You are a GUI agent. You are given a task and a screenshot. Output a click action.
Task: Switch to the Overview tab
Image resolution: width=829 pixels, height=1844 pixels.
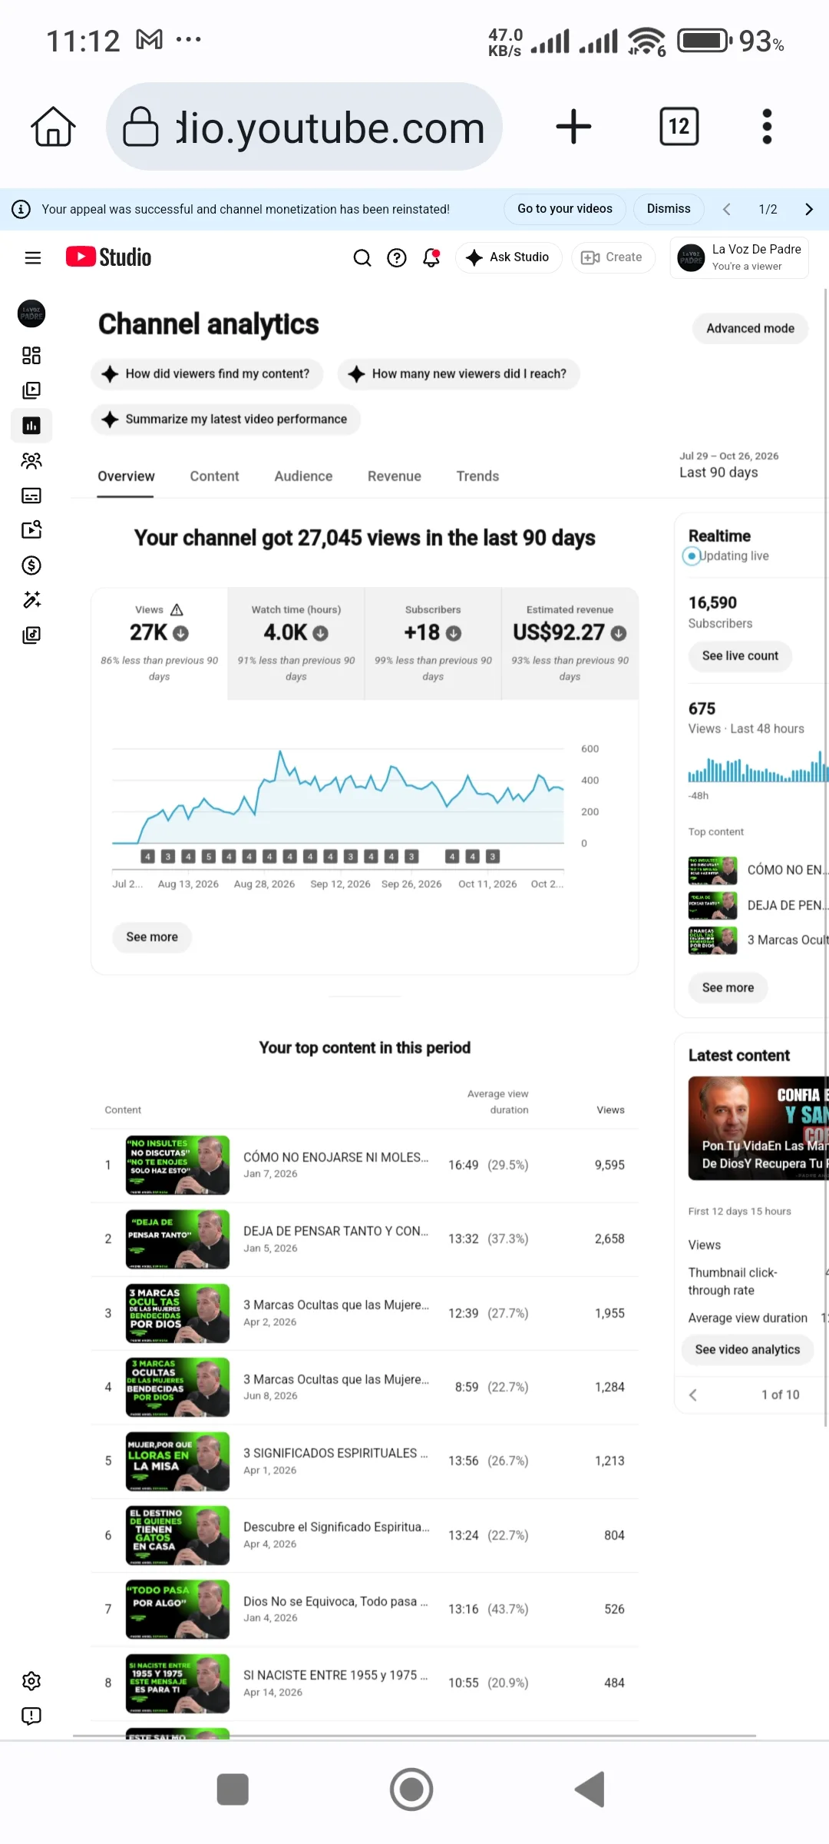tap(126, 476)
